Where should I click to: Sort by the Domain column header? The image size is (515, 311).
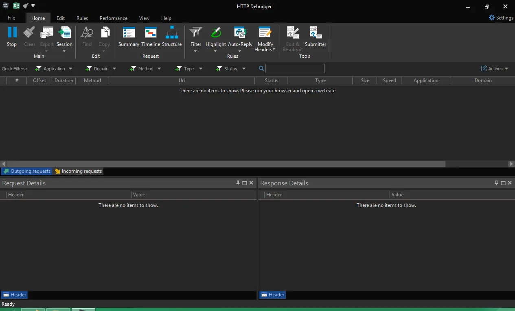pos(483,80)
